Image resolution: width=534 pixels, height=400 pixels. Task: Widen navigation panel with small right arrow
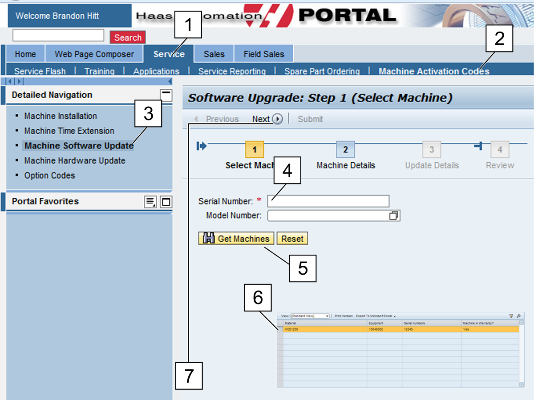click(19, 81)
